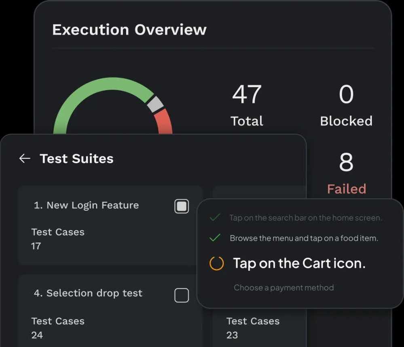
Task: Click Test Cases value 24
Action: (x=37, y=335)
